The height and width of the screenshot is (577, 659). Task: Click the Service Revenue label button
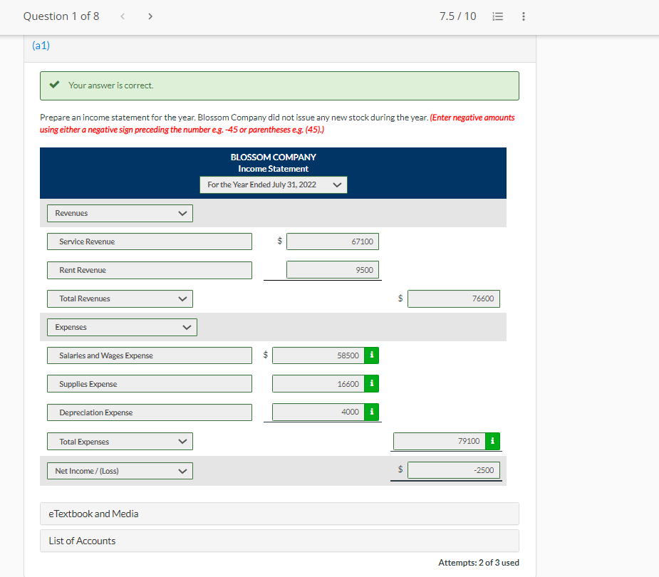point(149,241)
